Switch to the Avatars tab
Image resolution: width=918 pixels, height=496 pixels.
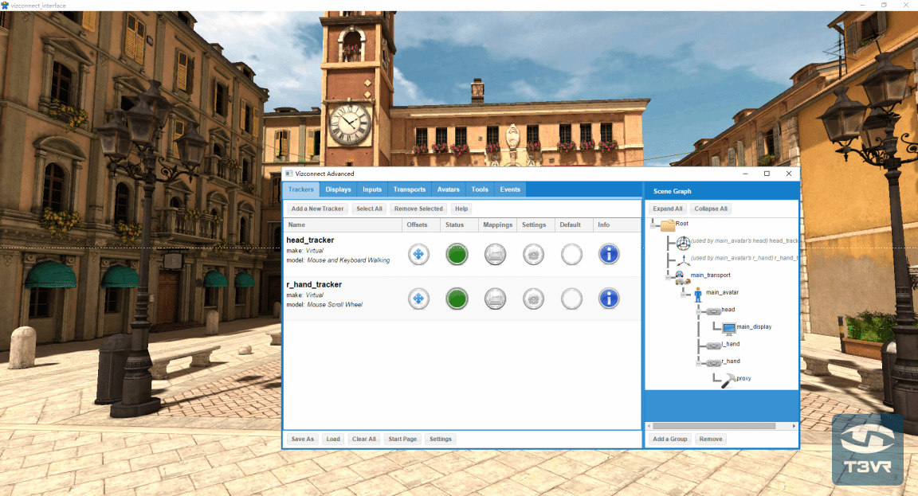tap(448, 189)
